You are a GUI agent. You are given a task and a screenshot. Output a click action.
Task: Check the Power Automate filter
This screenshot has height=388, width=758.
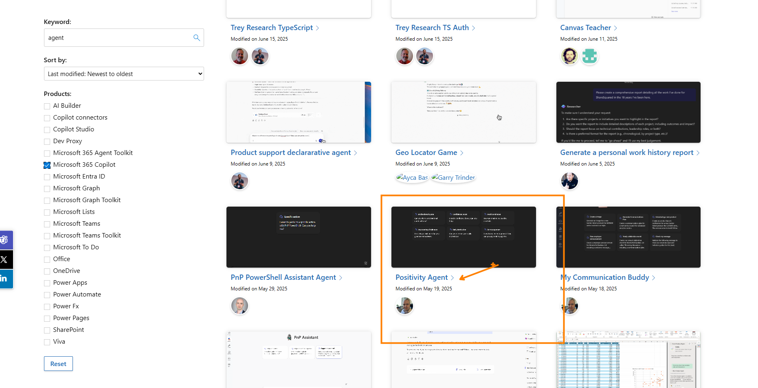pos(47,295)
